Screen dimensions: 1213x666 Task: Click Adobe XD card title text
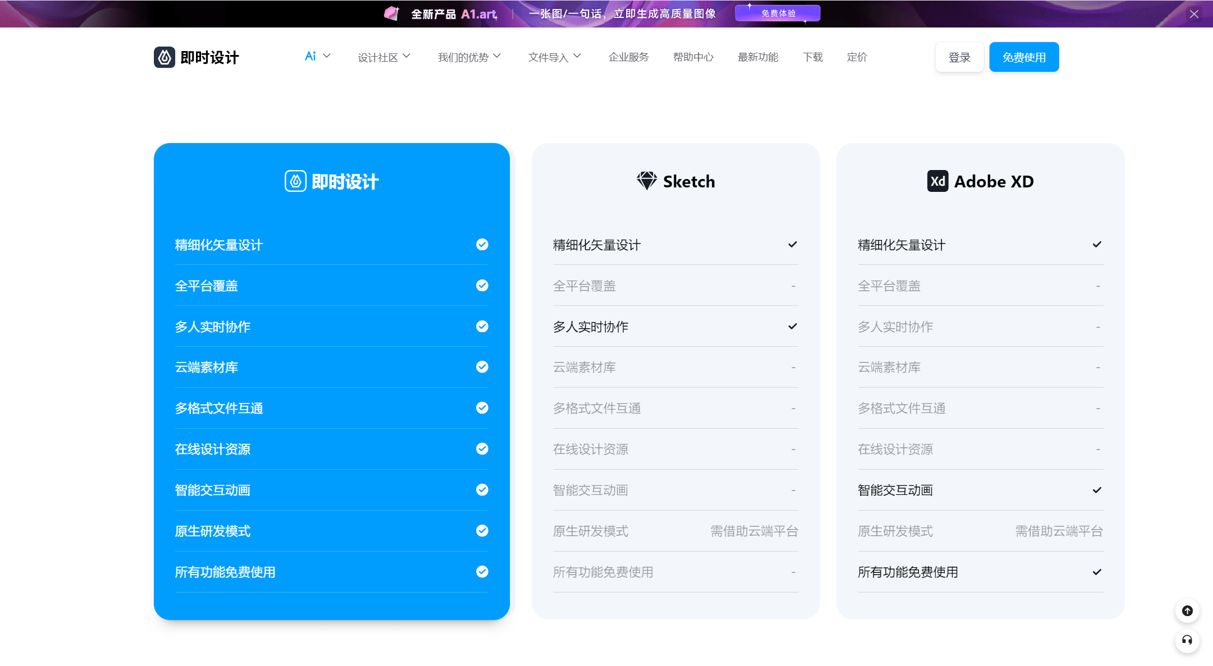(x=994, y=181)
